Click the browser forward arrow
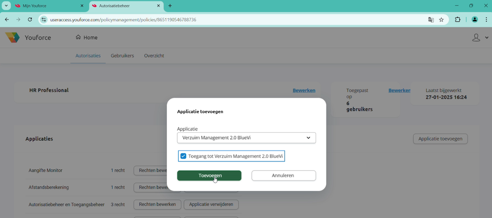Image resolution: width=492 pixels, height=218 pixels. (x=18, y=20)
